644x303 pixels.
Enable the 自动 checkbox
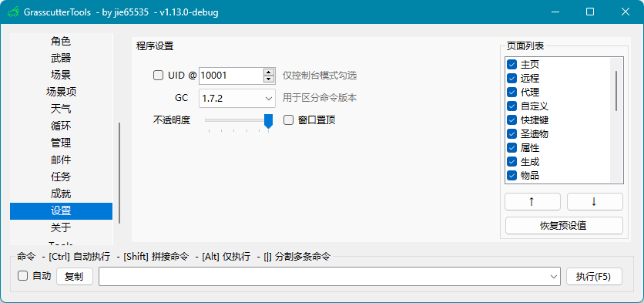[x=22, y=276]
